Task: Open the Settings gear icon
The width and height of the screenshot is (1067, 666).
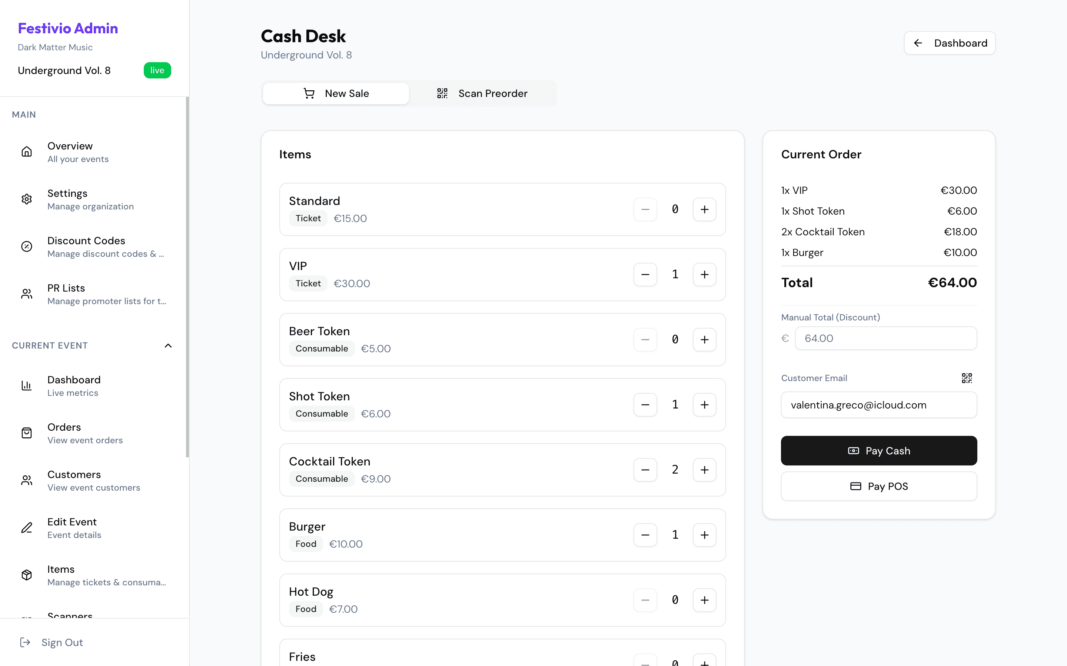Action: tap(26, 199)
